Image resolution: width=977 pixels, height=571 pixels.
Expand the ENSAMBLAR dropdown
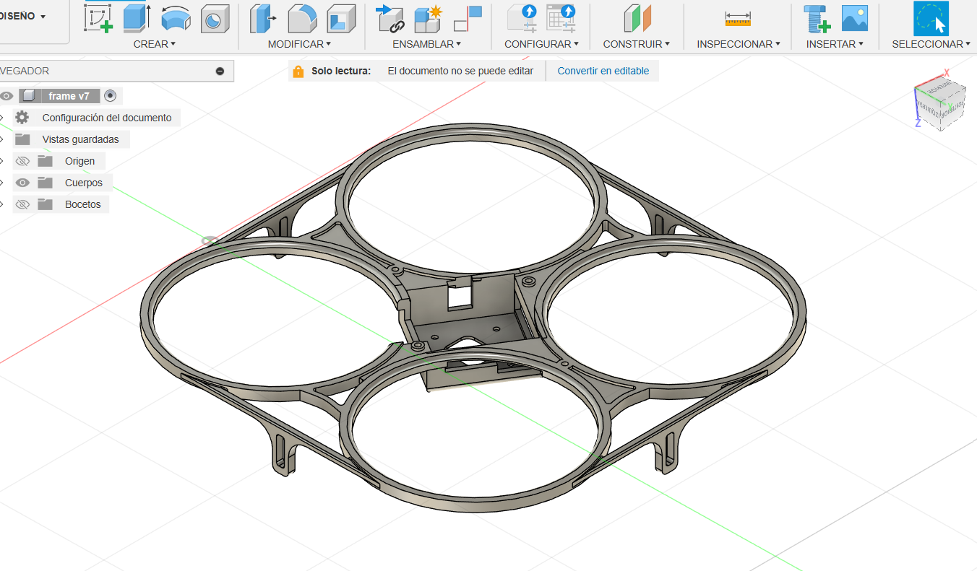click(427, 44)
